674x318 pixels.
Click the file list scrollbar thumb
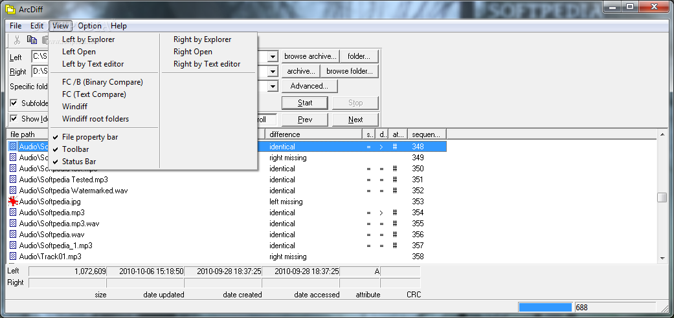pos(662,197)
